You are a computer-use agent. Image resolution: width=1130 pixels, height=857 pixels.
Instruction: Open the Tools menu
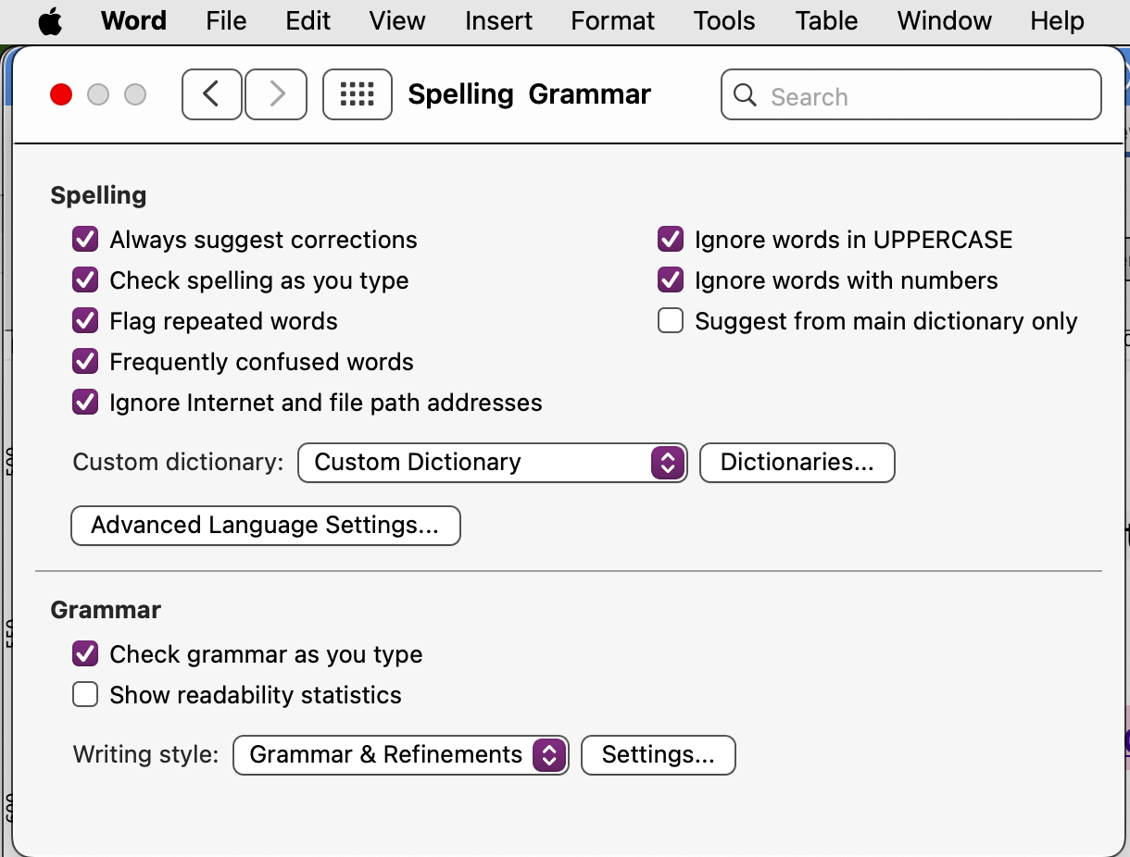pos(724,20)
